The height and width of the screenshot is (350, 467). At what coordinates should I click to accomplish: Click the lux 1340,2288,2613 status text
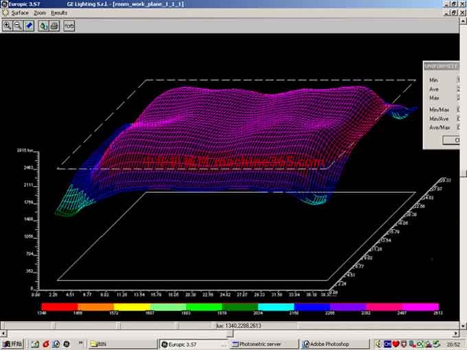(x=238, y=326)
